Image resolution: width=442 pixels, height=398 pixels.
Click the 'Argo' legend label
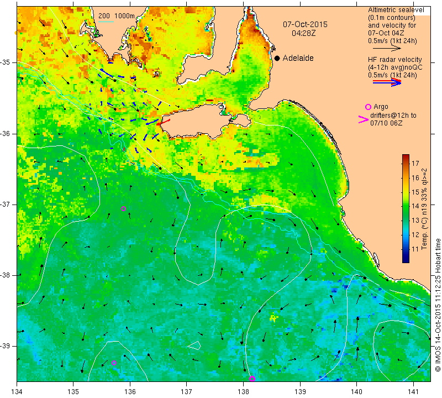pos(381,107)
